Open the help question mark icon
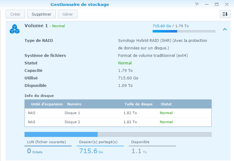Viewport: 234px width, 161px height. pyautogui.click(x=197, y=5)
